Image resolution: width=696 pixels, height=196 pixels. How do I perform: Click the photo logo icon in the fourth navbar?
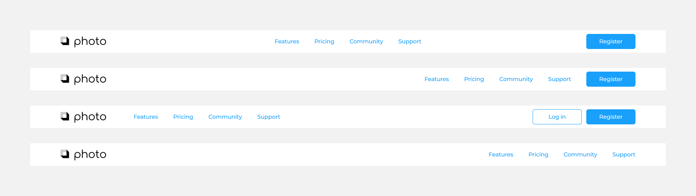[65, 154]
